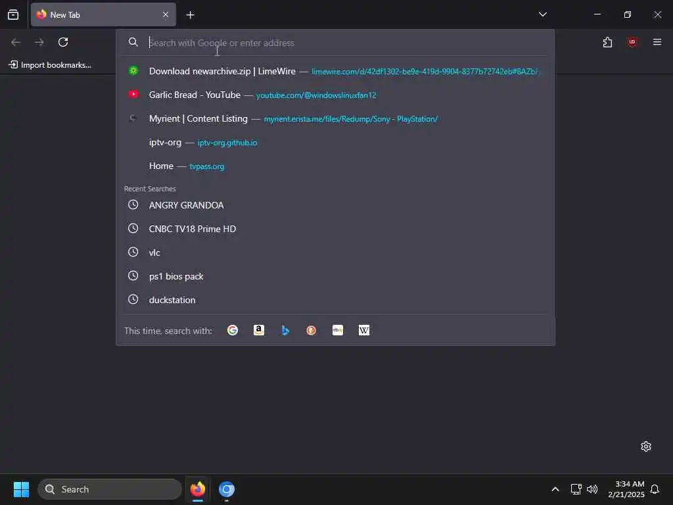
Task: Open Firefox View icon in tab strip
Action: click(x=13, y=15)
